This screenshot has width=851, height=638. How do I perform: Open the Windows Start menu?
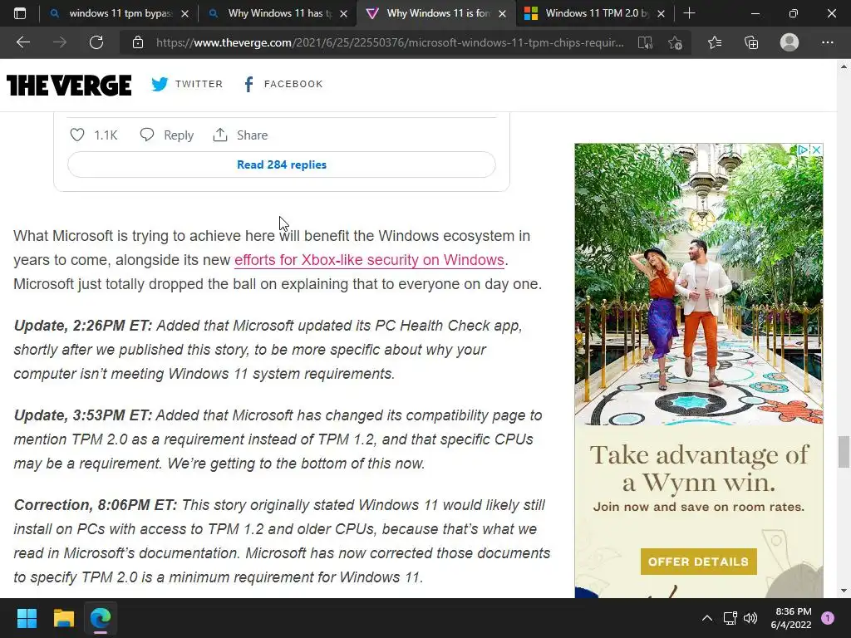pos(27,618)
